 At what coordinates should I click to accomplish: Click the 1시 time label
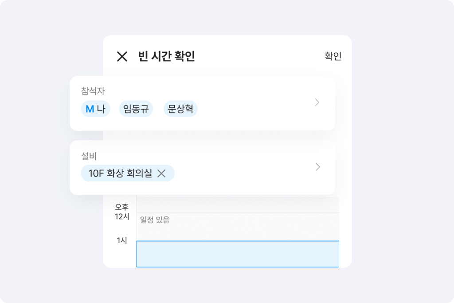(122, 240)
